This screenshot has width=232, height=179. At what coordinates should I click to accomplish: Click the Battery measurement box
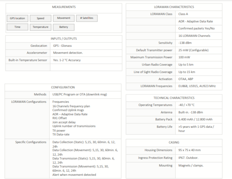[64, 27]
